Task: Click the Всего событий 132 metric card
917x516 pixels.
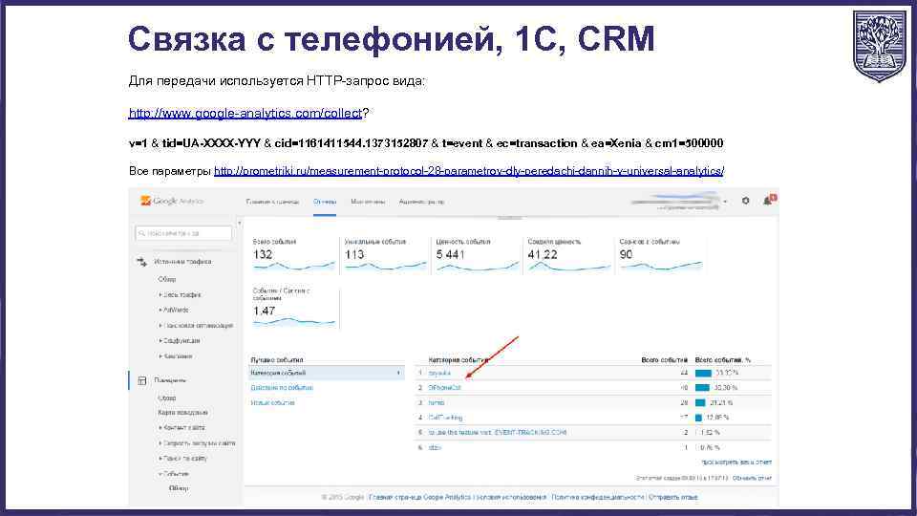Action: [x=294, y=254]
